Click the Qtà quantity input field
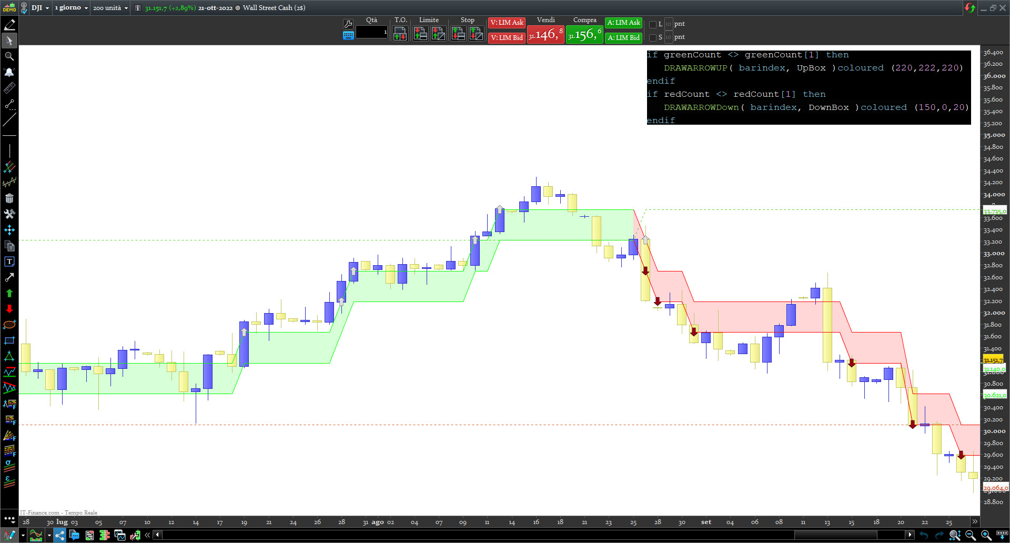The height and width of the screenshot is (543, 1010). point(371,32)
